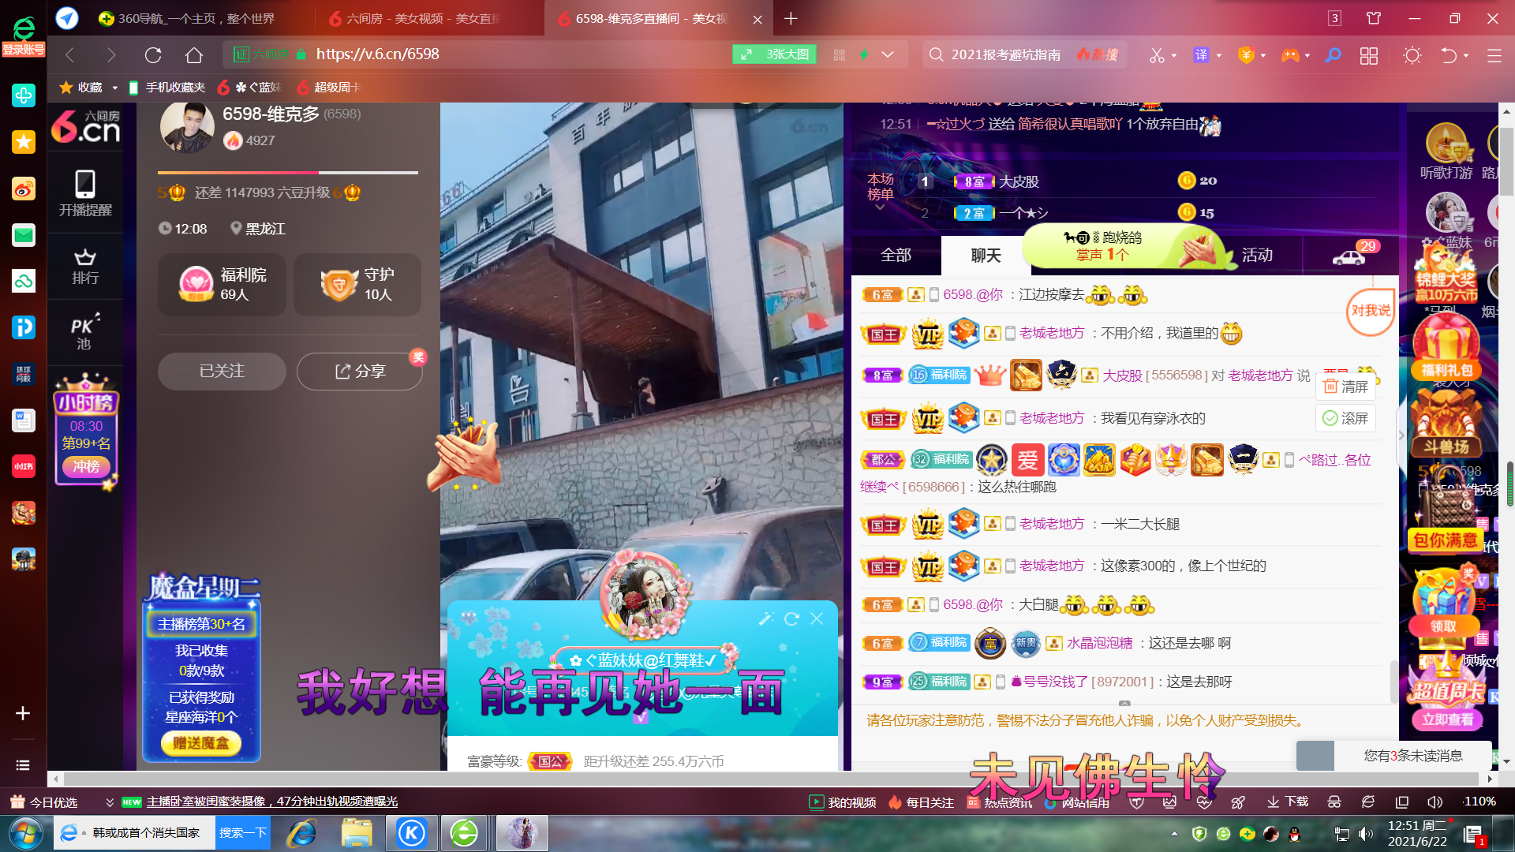The image size is (1515, 852).
Task: Refresh the gift popup card
Action: point(791,619)
